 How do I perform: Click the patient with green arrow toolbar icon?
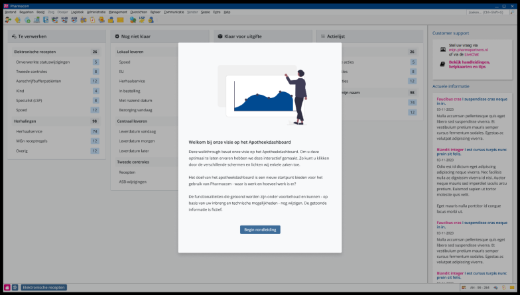(x=8, y=20)
